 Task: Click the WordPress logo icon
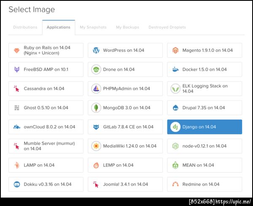[x=96, y=50]
